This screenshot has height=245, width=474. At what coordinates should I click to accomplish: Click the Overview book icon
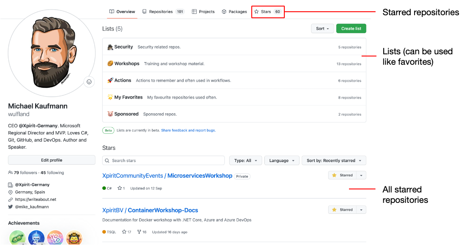click(112, 12)
